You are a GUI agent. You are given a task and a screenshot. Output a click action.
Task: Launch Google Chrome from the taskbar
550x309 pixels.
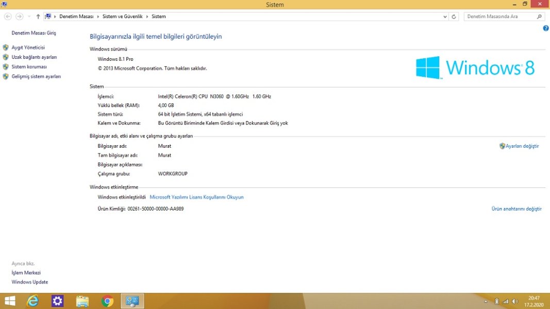(x=107, y=301)
